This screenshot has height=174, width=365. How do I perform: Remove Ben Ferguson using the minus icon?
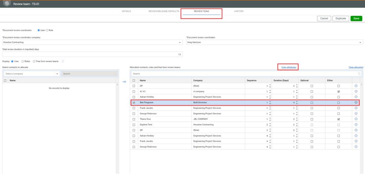click(x=356, y=103)
